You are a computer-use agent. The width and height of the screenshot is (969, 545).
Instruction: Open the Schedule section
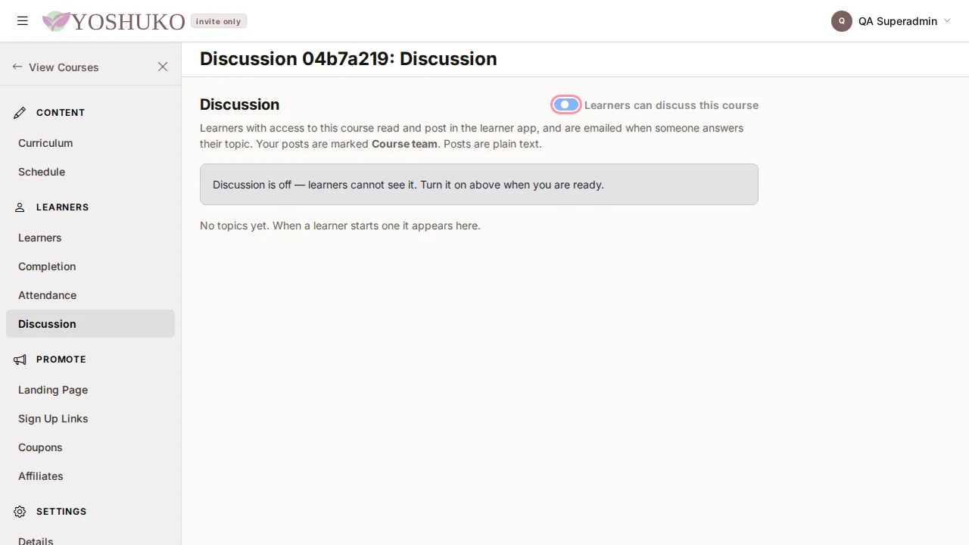(x=90, y=172)
